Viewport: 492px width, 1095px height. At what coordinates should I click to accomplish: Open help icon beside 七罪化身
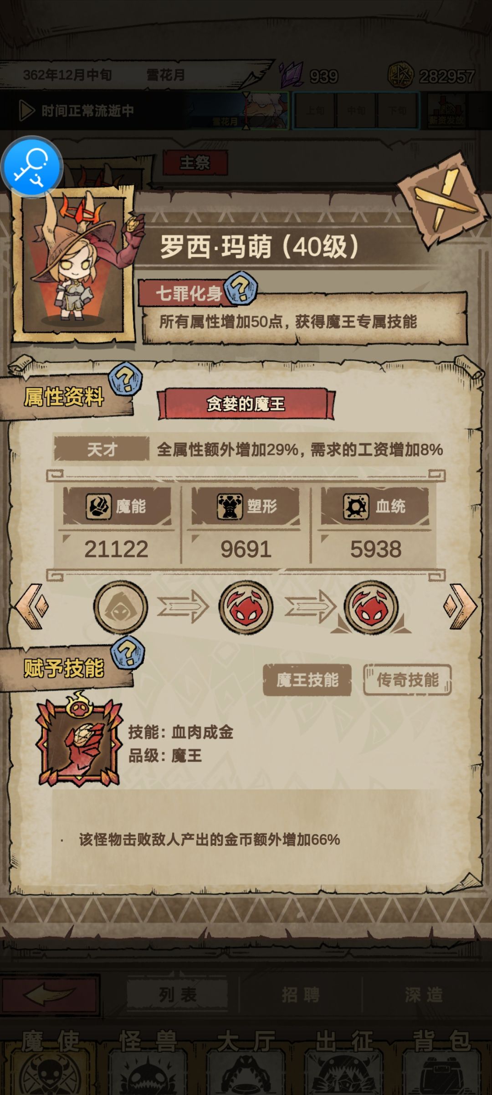241,288
